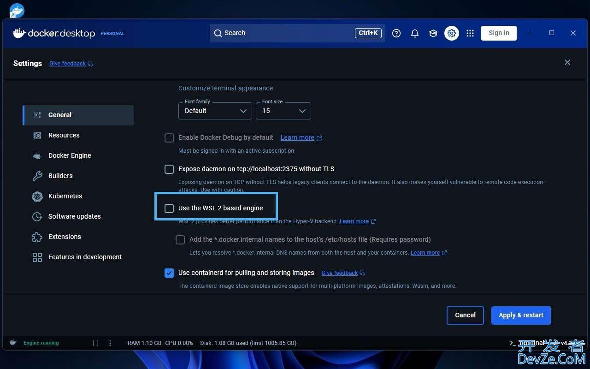
Task: Go to Docker Engine settings
Action: pyautogui.click(x=78, y=155)
